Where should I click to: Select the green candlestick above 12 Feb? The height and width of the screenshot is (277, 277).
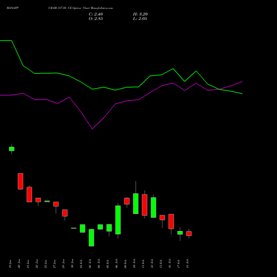point(153,207)
